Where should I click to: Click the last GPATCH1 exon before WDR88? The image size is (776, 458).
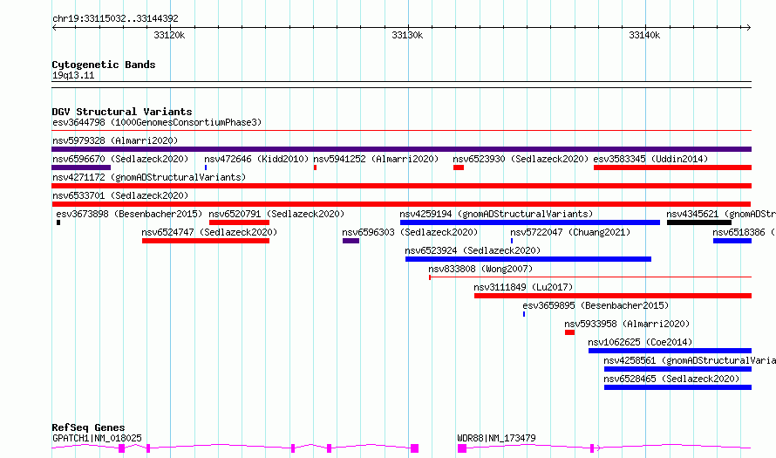coord(415,448)
